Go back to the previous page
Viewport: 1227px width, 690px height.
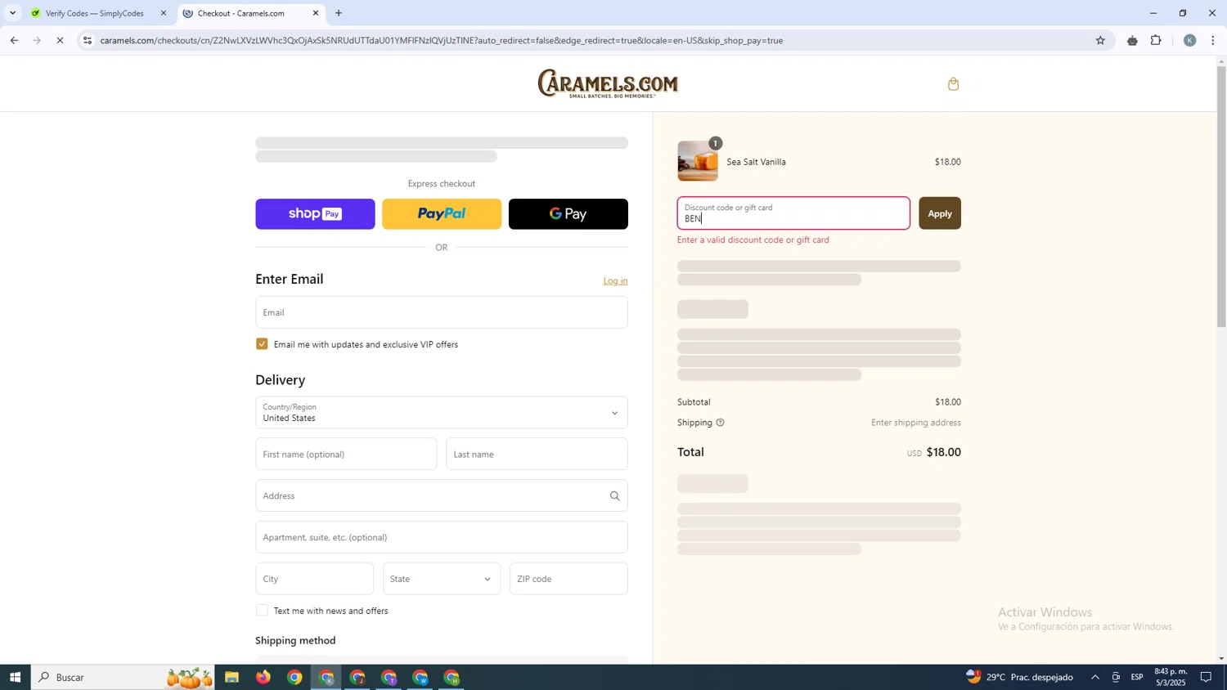(x=14, y=40)
